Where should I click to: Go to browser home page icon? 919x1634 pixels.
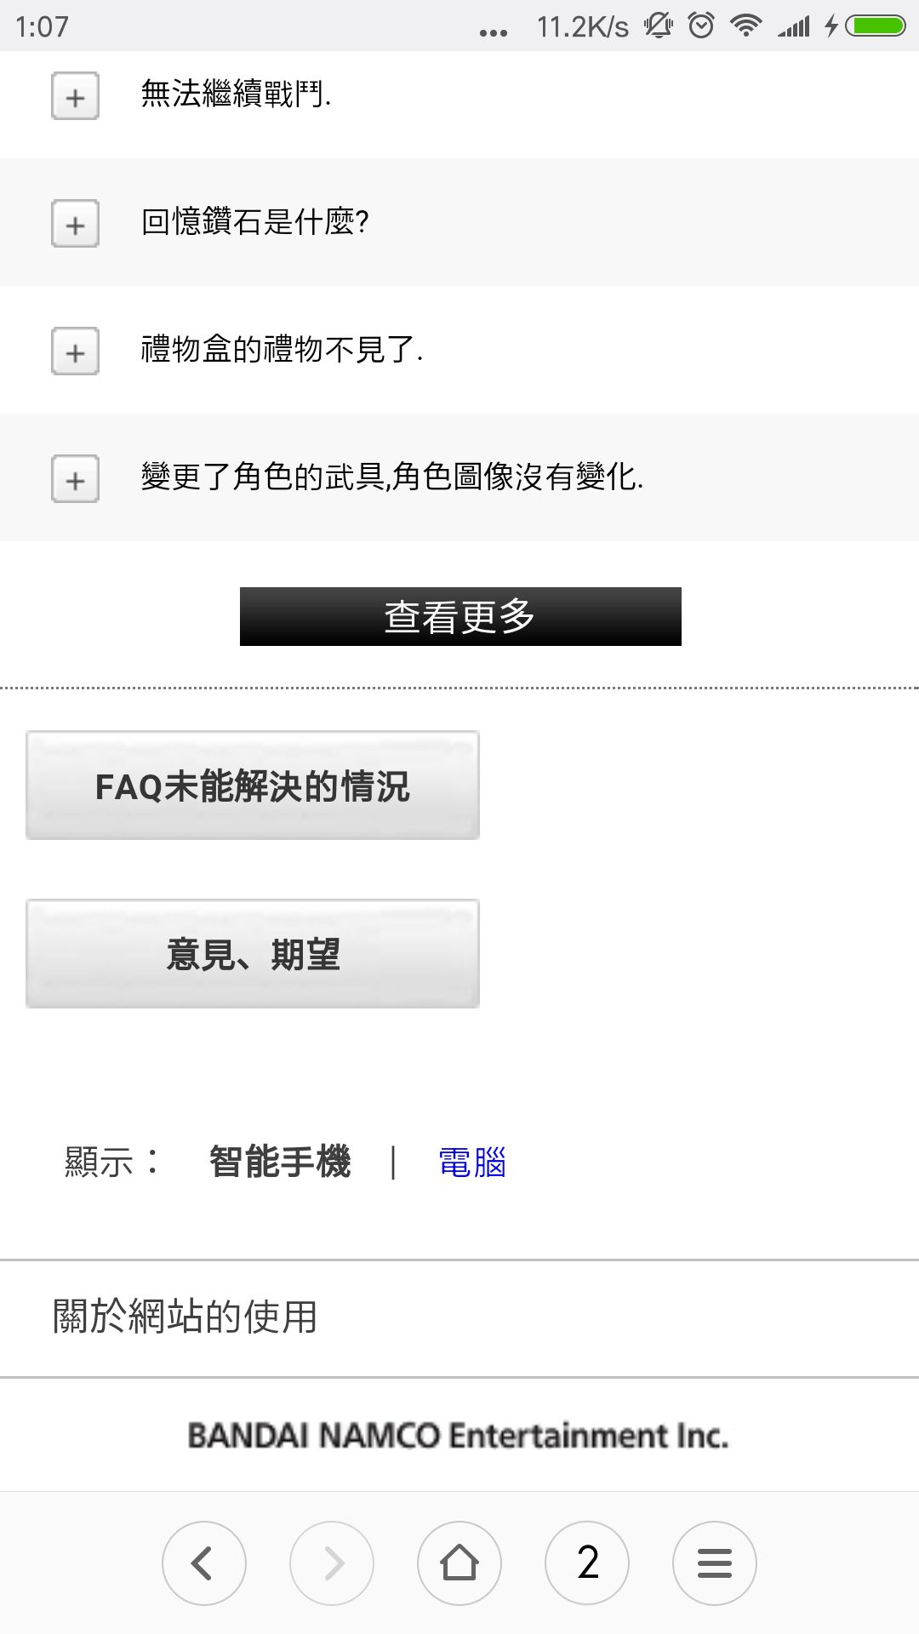(459, 1563)
